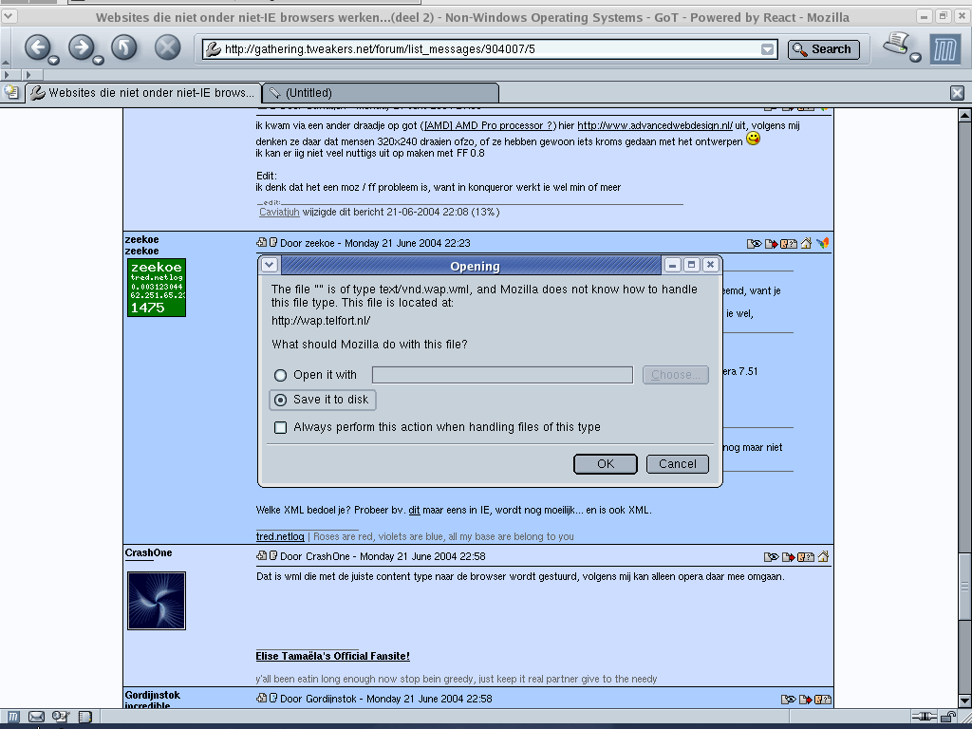Screen dimensions: 972x729
Task: Click the view-topic eye icon in Gordijnstok's post
Action: (x=789, y=700)
